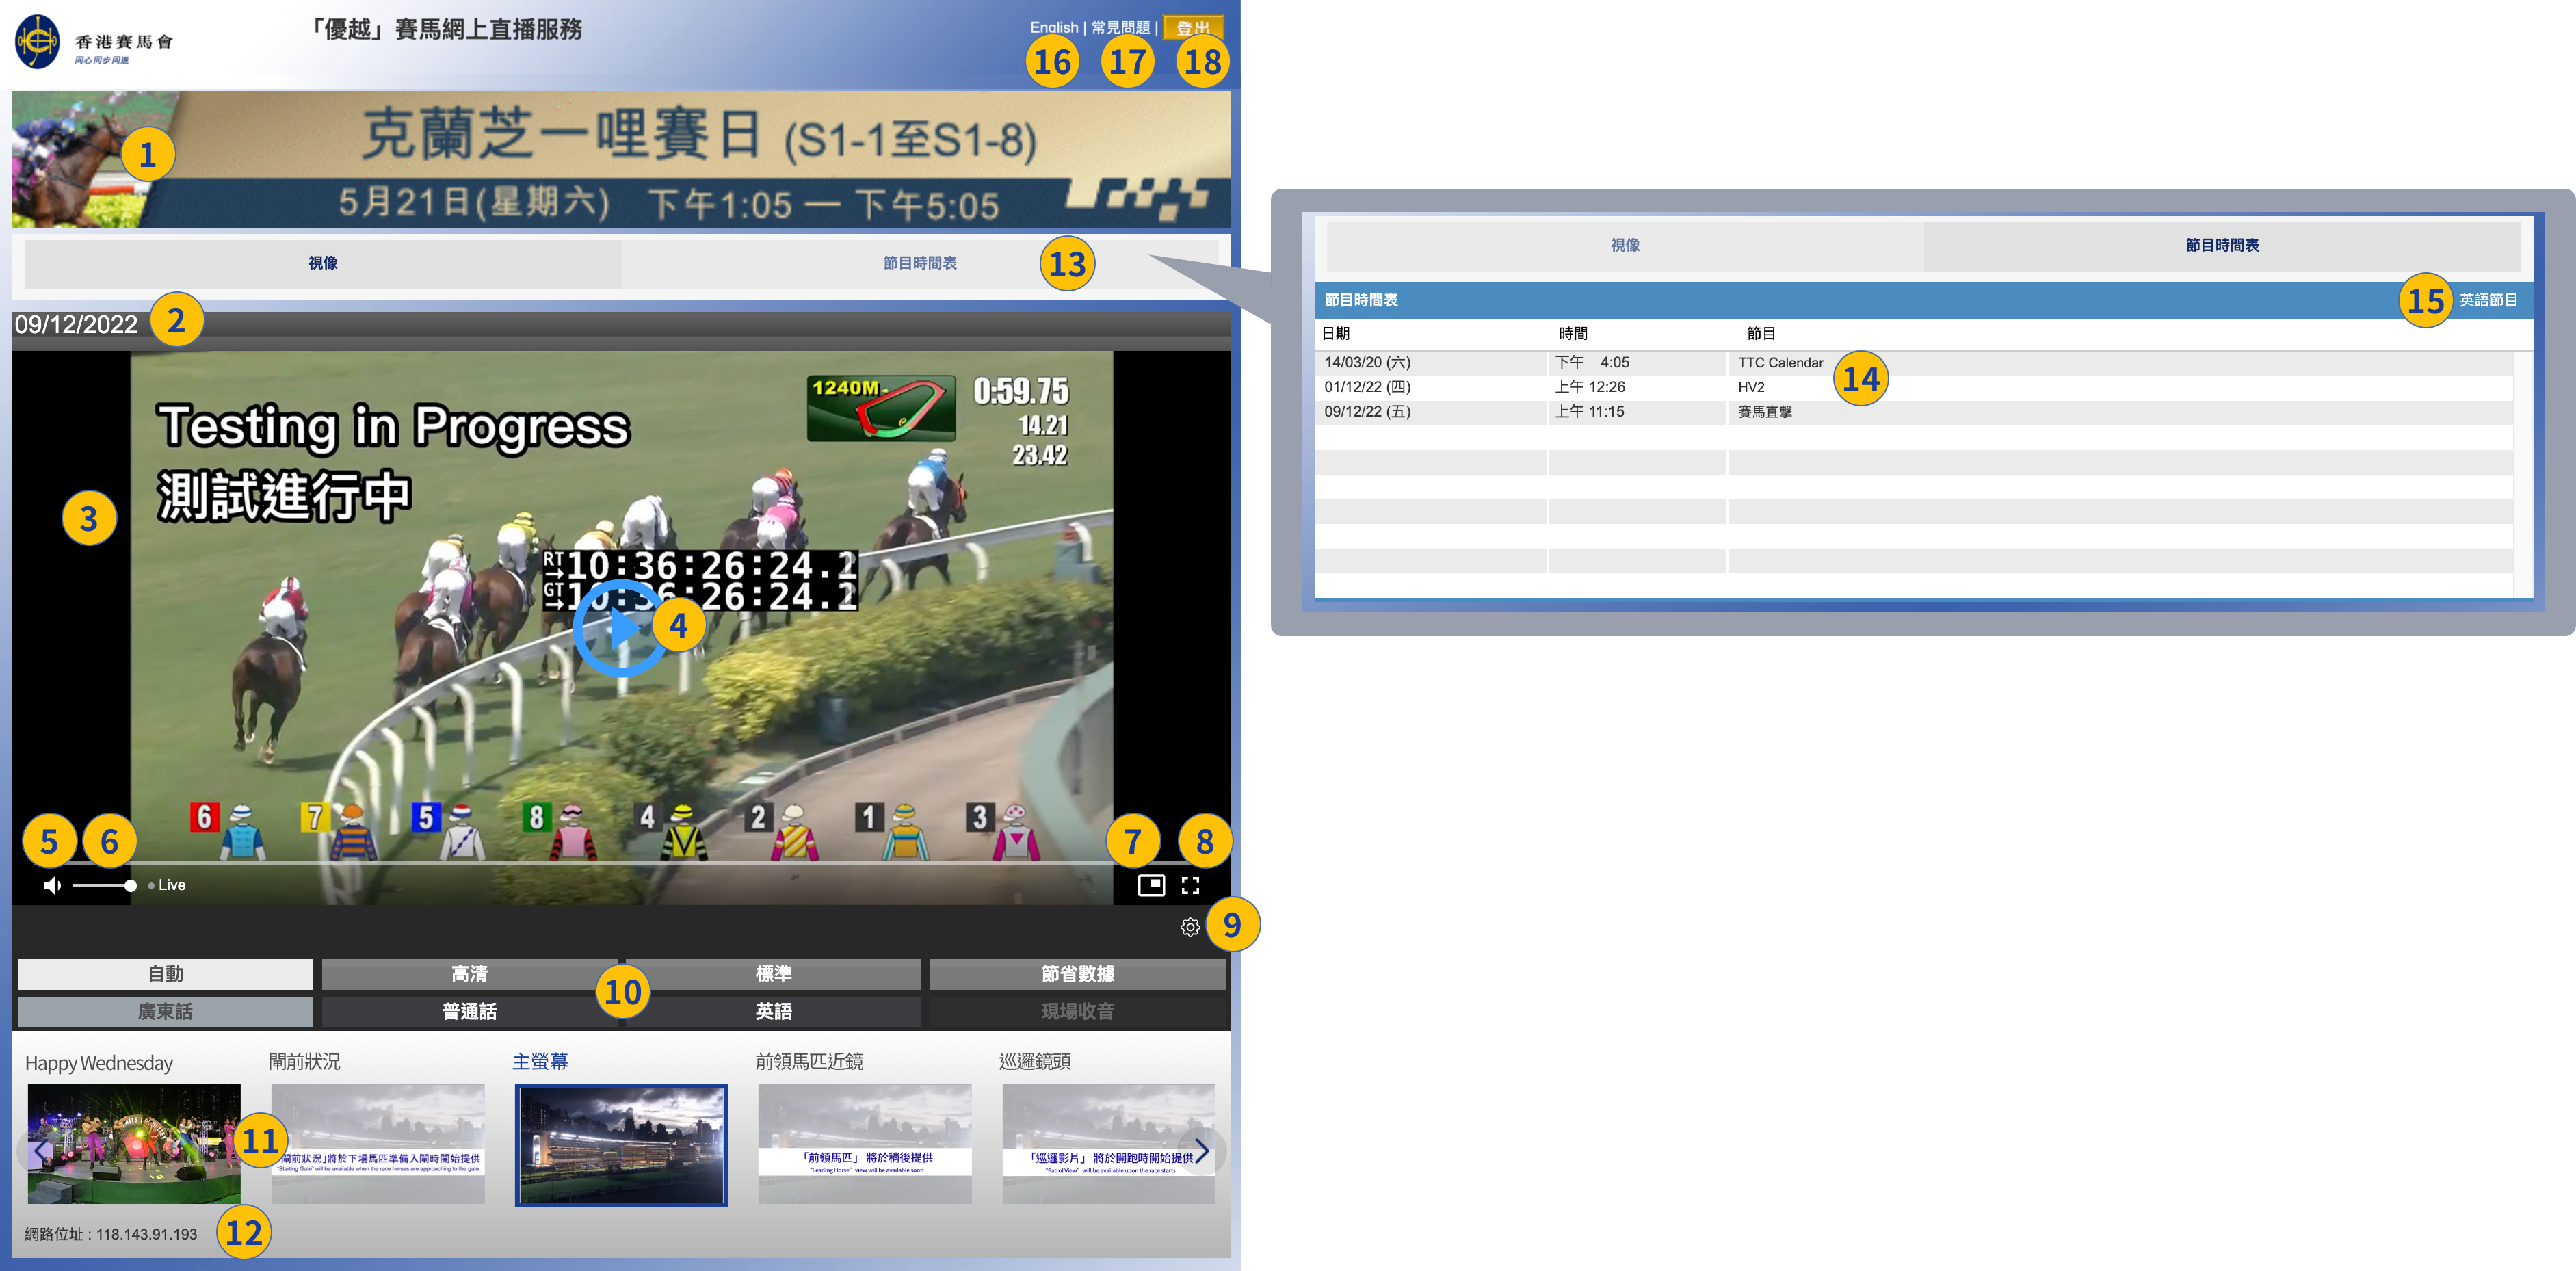The height and width of the screenshot is (1271, 2576).
Task: Select 節省數據 data saver quality
Action: click(1077, 974)
